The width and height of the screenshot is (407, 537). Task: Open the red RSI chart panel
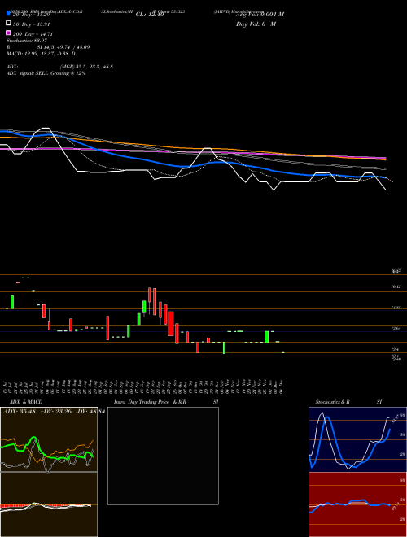[357, 504]
